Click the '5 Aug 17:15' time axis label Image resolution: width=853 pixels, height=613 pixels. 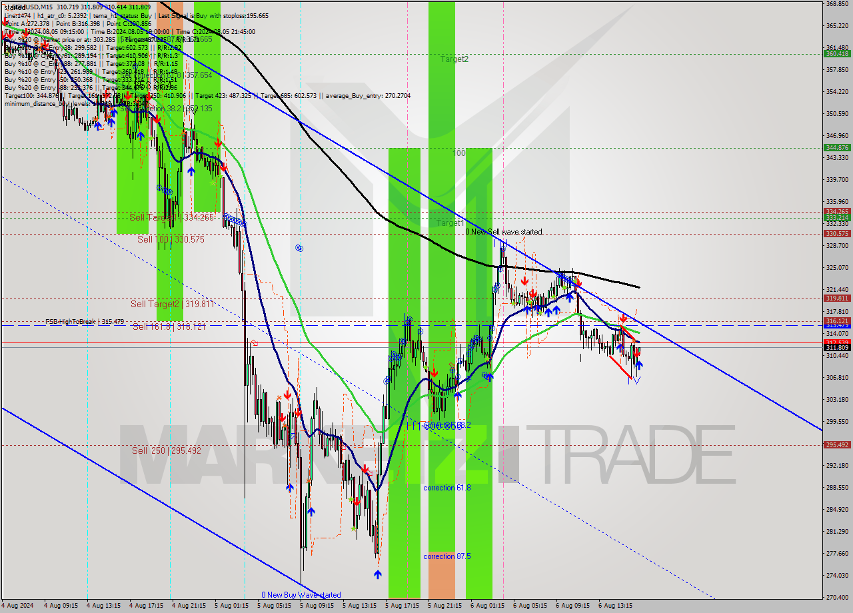[x=402, y=606]
